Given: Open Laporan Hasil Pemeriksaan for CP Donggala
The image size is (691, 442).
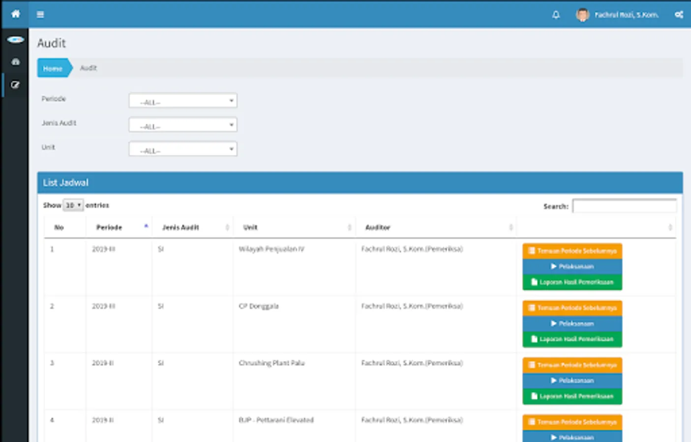Looking at the screenshot, I should coord(572,339).
